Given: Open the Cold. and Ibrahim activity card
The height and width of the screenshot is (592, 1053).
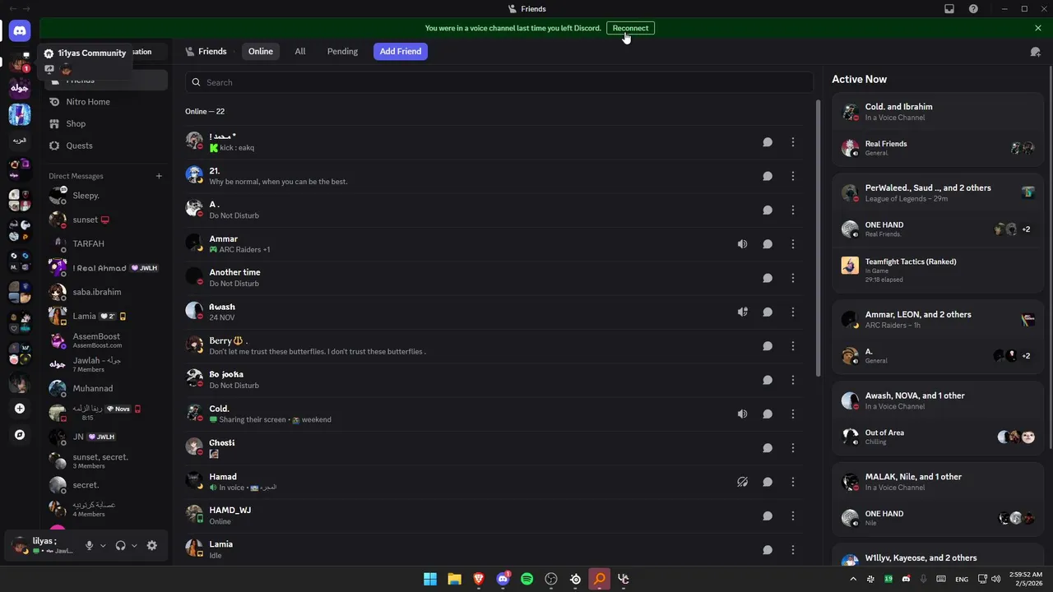Looking at the screenshot, I should [938, 111].
